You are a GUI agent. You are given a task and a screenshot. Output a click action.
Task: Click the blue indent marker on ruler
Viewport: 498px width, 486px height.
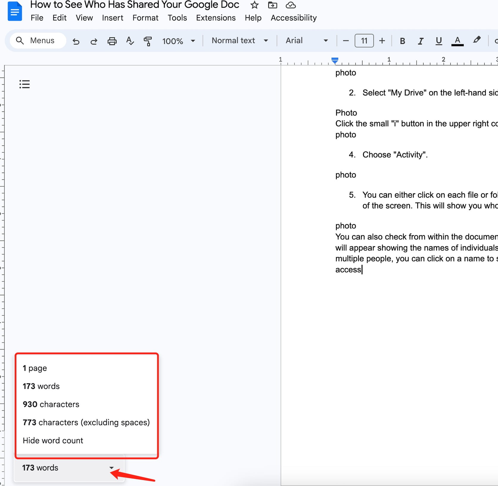335,61
